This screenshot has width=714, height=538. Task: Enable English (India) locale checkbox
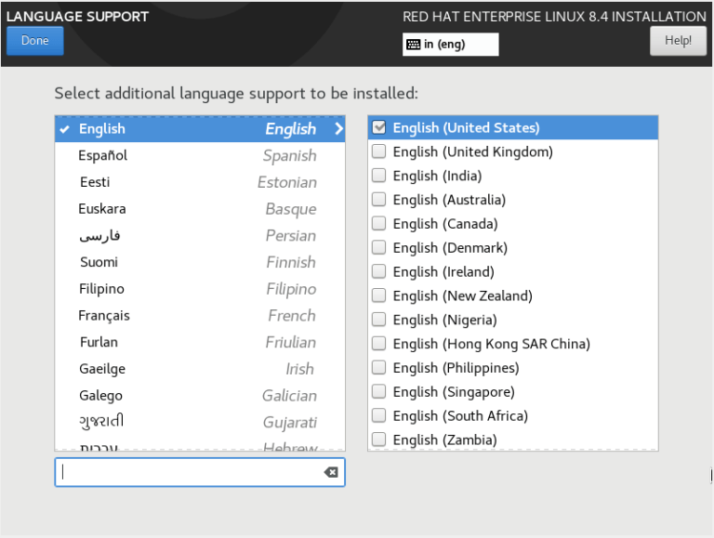[379, 176]
